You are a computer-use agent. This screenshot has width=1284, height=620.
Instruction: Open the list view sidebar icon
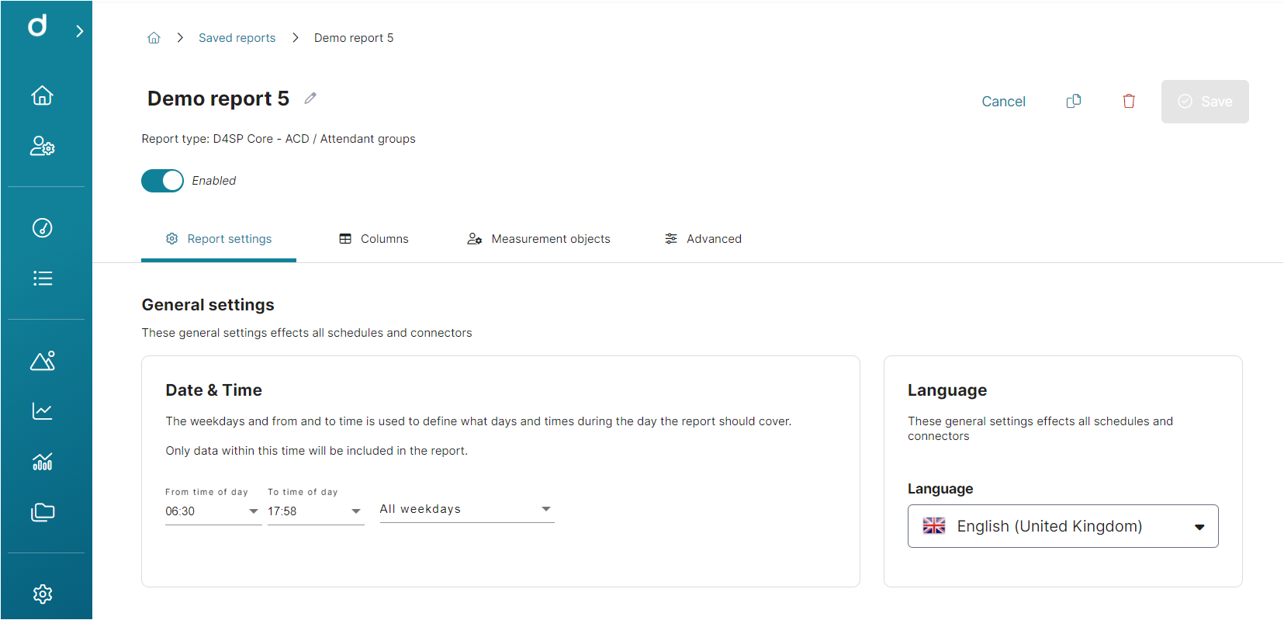[42, 279]
